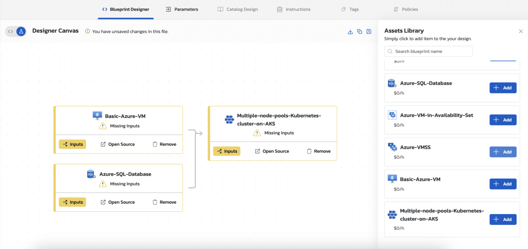Open the Catalog Design tab
The width and height of the screenshot is (528, 249).
238,9
